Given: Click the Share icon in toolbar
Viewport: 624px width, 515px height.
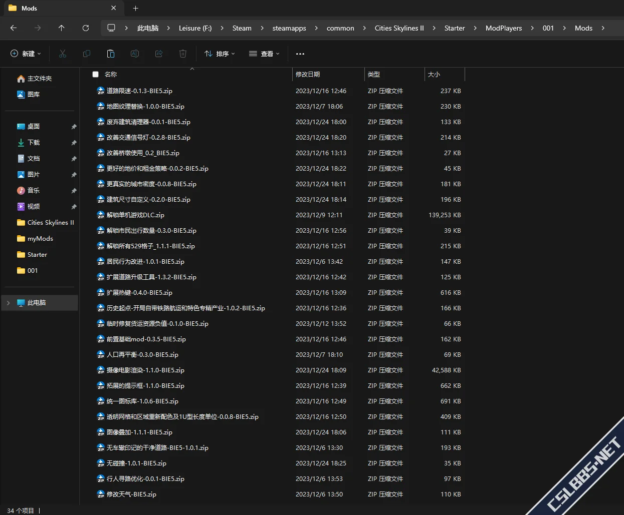Looking at the screenshot, I should click(x=159, y=54).
